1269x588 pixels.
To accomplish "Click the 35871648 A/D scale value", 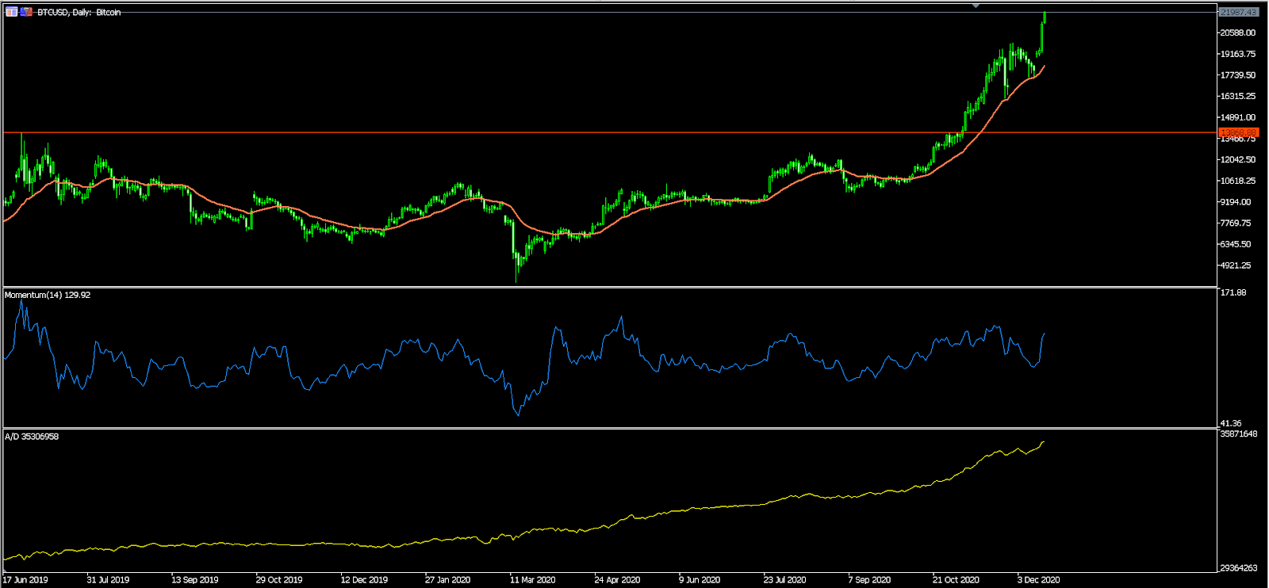I will click(x=1238, y=433).
